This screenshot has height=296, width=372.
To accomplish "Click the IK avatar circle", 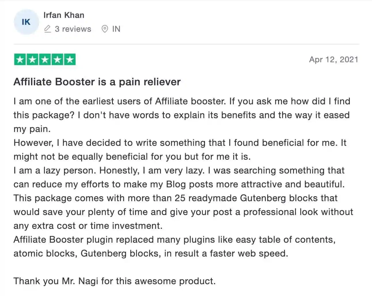I will coord(26,22).
